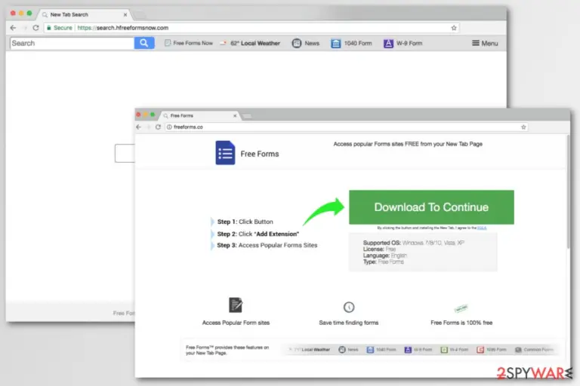Go back in the Free Forms window
This screenshot has height=386, width=580.
[139, 127]
